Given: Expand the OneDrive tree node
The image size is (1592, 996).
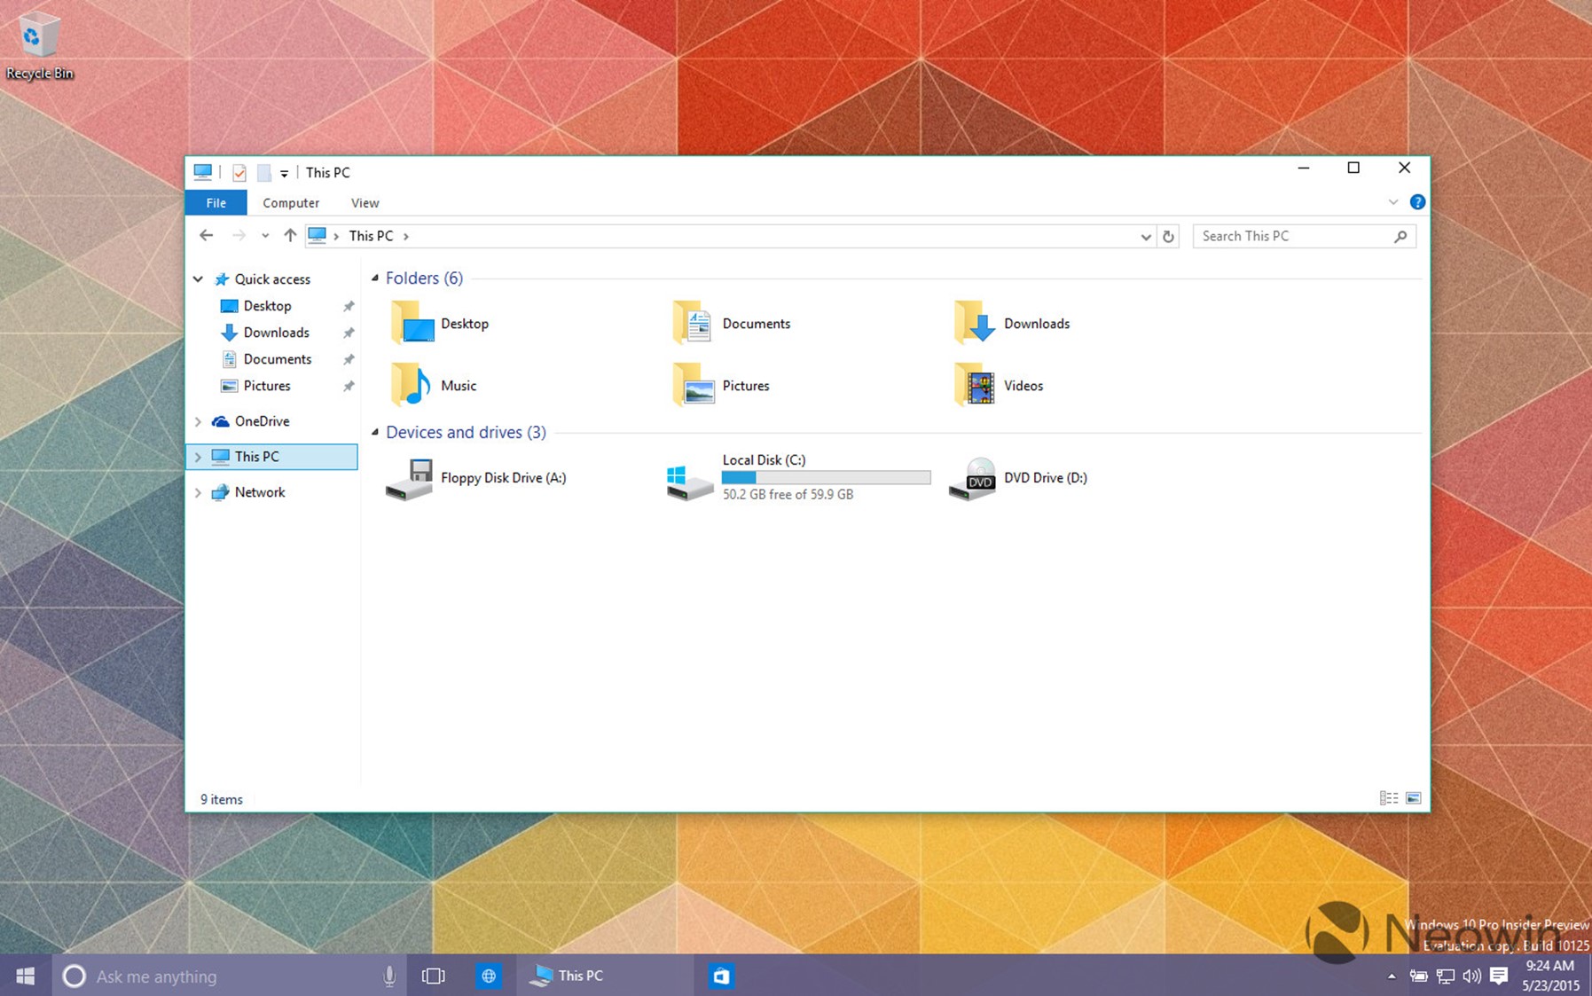Looking at the screenshot, I should (198, 421).
